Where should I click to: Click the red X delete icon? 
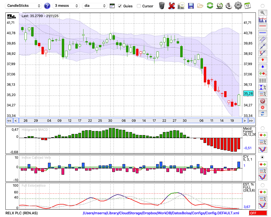pos(172,6)
